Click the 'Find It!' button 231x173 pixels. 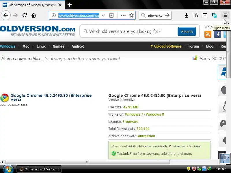tap(187, 31)
